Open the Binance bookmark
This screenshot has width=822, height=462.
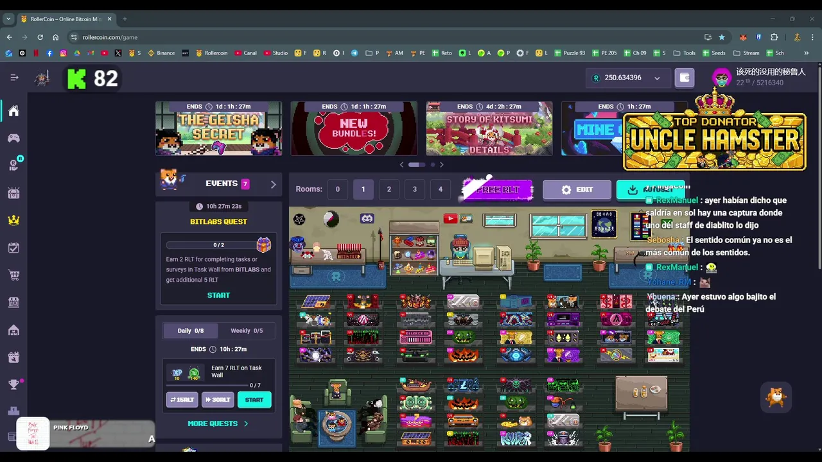pyautogui.click(x=161, y=53)
